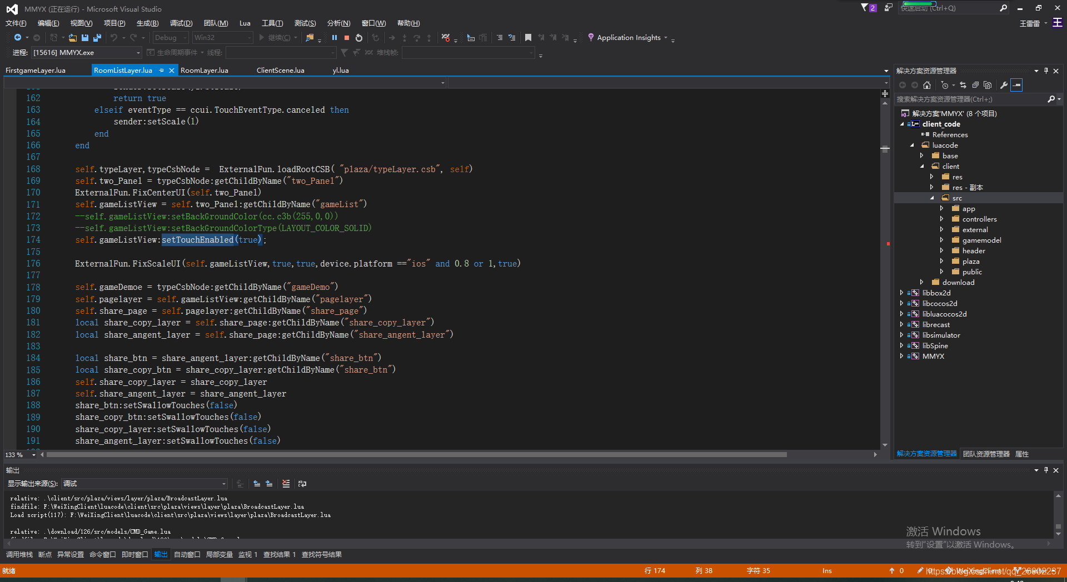Comment out the selected lines
The width and height of the screenshot is (1067, 582).
[x=500, y=38]
